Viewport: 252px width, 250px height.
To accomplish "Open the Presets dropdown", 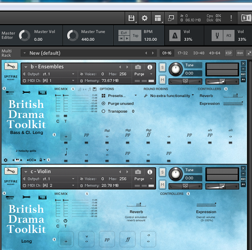I will point(119,96).
